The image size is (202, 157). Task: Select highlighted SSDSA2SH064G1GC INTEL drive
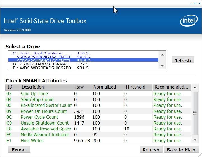(83, 60)
